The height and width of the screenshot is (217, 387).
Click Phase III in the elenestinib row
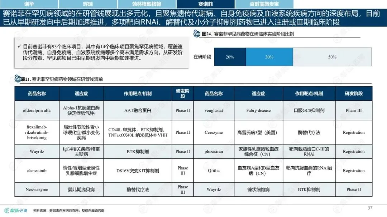(183, 170)
